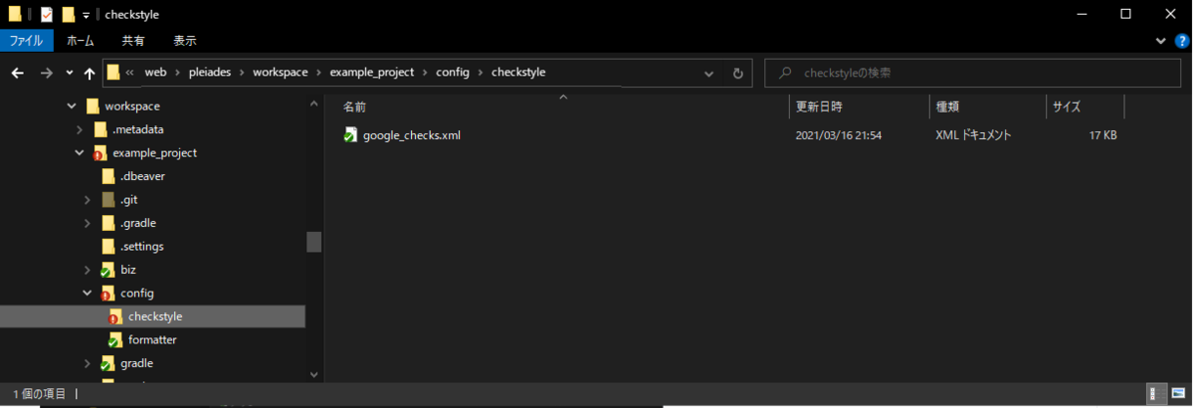This screenshot has width=1194, height=408.
Task: Open Explorer help question mark icon
Action: pyautogui.click(x=1180, y=41)
